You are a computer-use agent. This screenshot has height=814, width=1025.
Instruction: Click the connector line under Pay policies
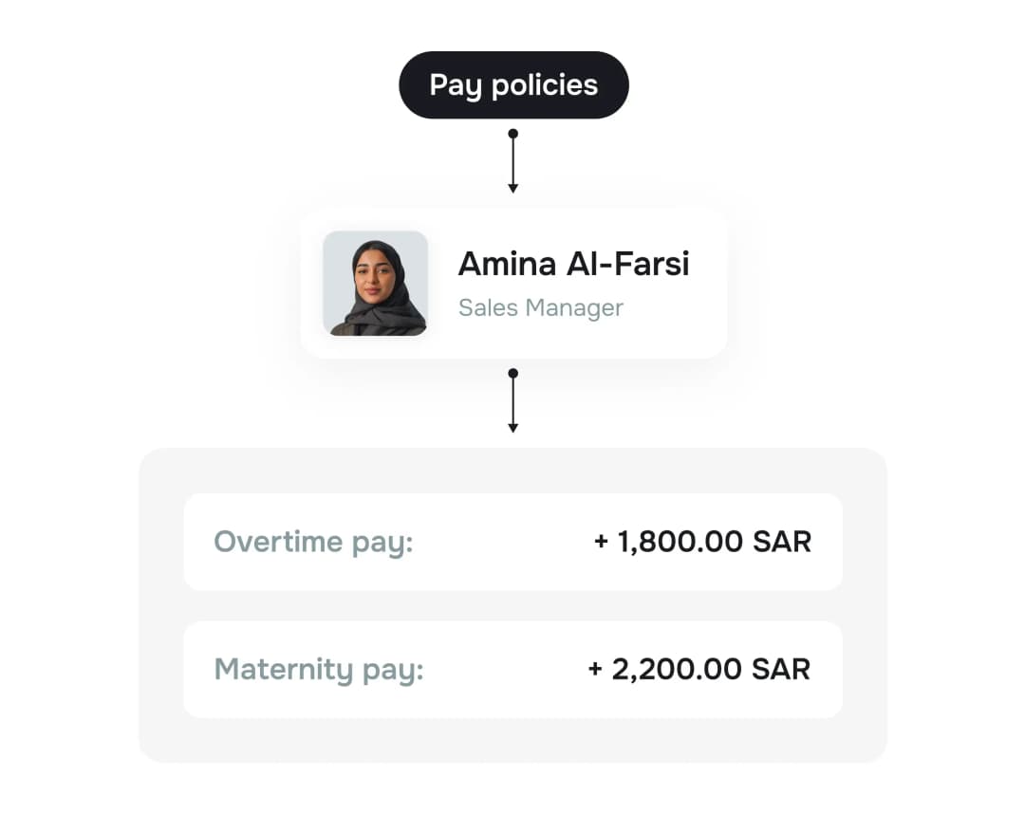pos(513,159)
